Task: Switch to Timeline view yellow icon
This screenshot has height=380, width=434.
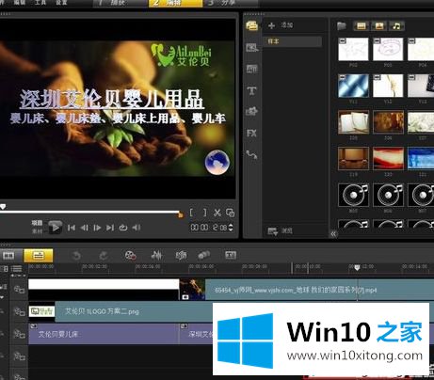Action: [39, 256]
